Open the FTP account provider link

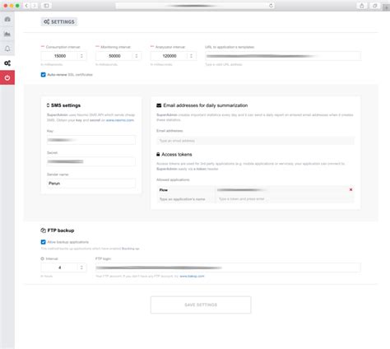click(192, 277)
